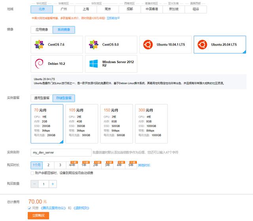Click the CentOS 8.0 logo icon
Viewport: 253px width, 221px height.
(94, 45)
